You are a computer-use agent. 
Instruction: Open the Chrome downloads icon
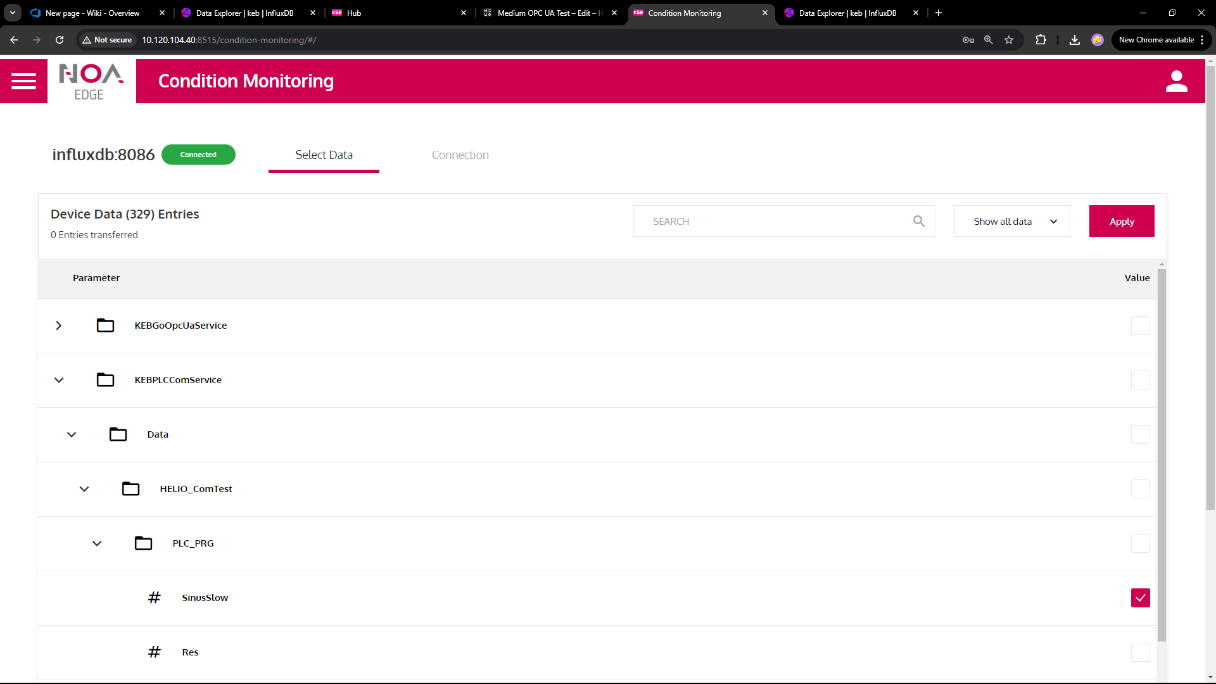pyautogui.click(x=1075, y=40)
